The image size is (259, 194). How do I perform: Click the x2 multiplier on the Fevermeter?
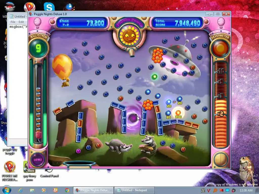(x=221, y=114)
